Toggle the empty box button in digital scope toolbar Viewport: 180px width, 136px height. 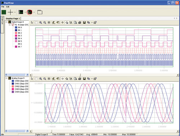tap(36, 23)
